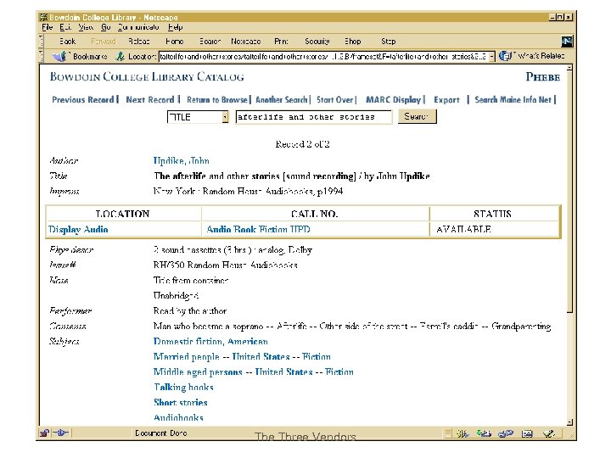Open subject Married people United States Fiction
Viewport: 611px width, 458px height.
242,357
